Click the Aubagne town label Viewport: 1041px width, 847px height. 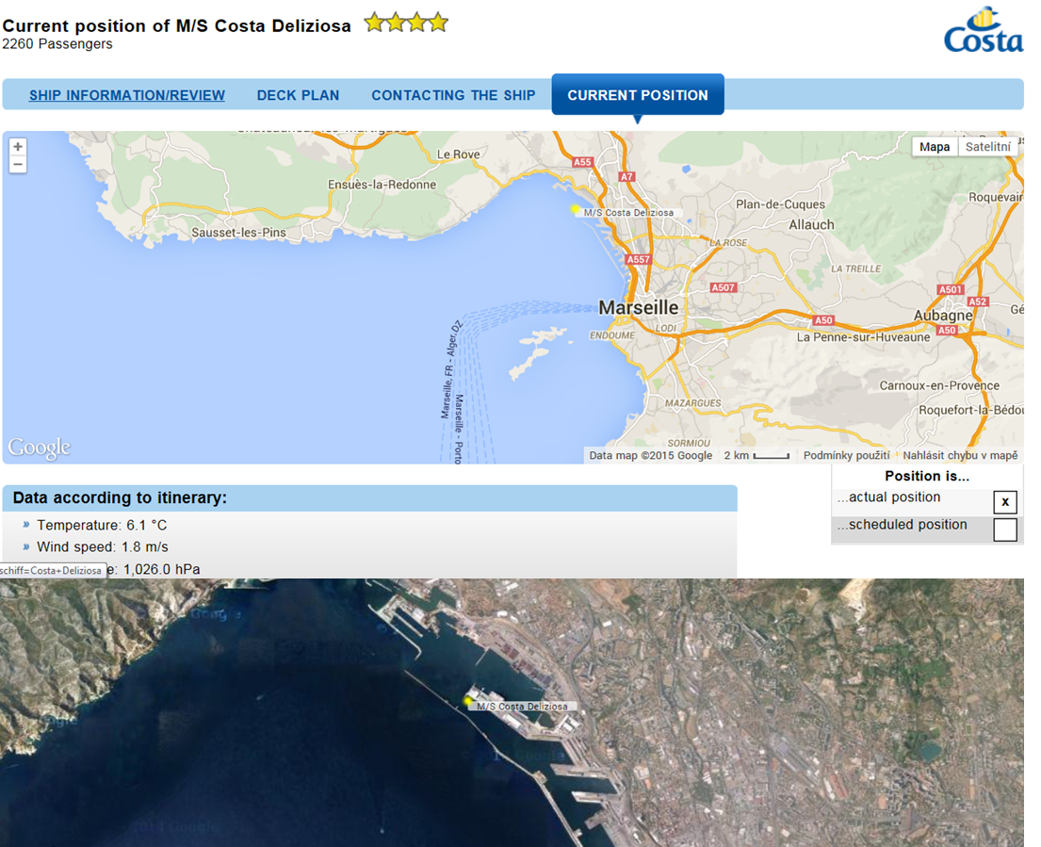[x=943, y=316]
